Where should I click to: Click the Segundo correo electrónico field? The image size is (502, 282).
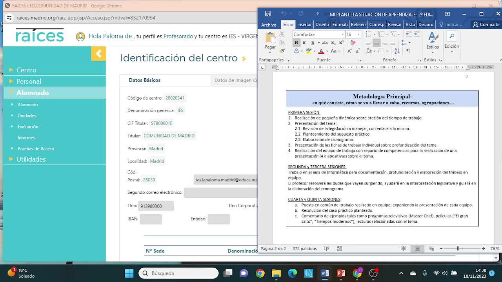220,192
